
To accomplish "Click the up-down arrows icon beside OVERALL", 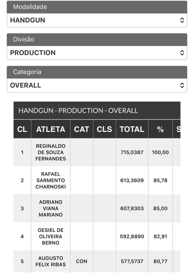I will coord(182,85).
